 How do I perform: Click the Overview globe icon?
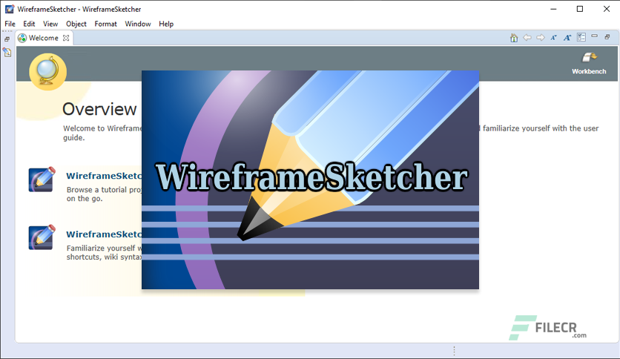coord(48,72)
